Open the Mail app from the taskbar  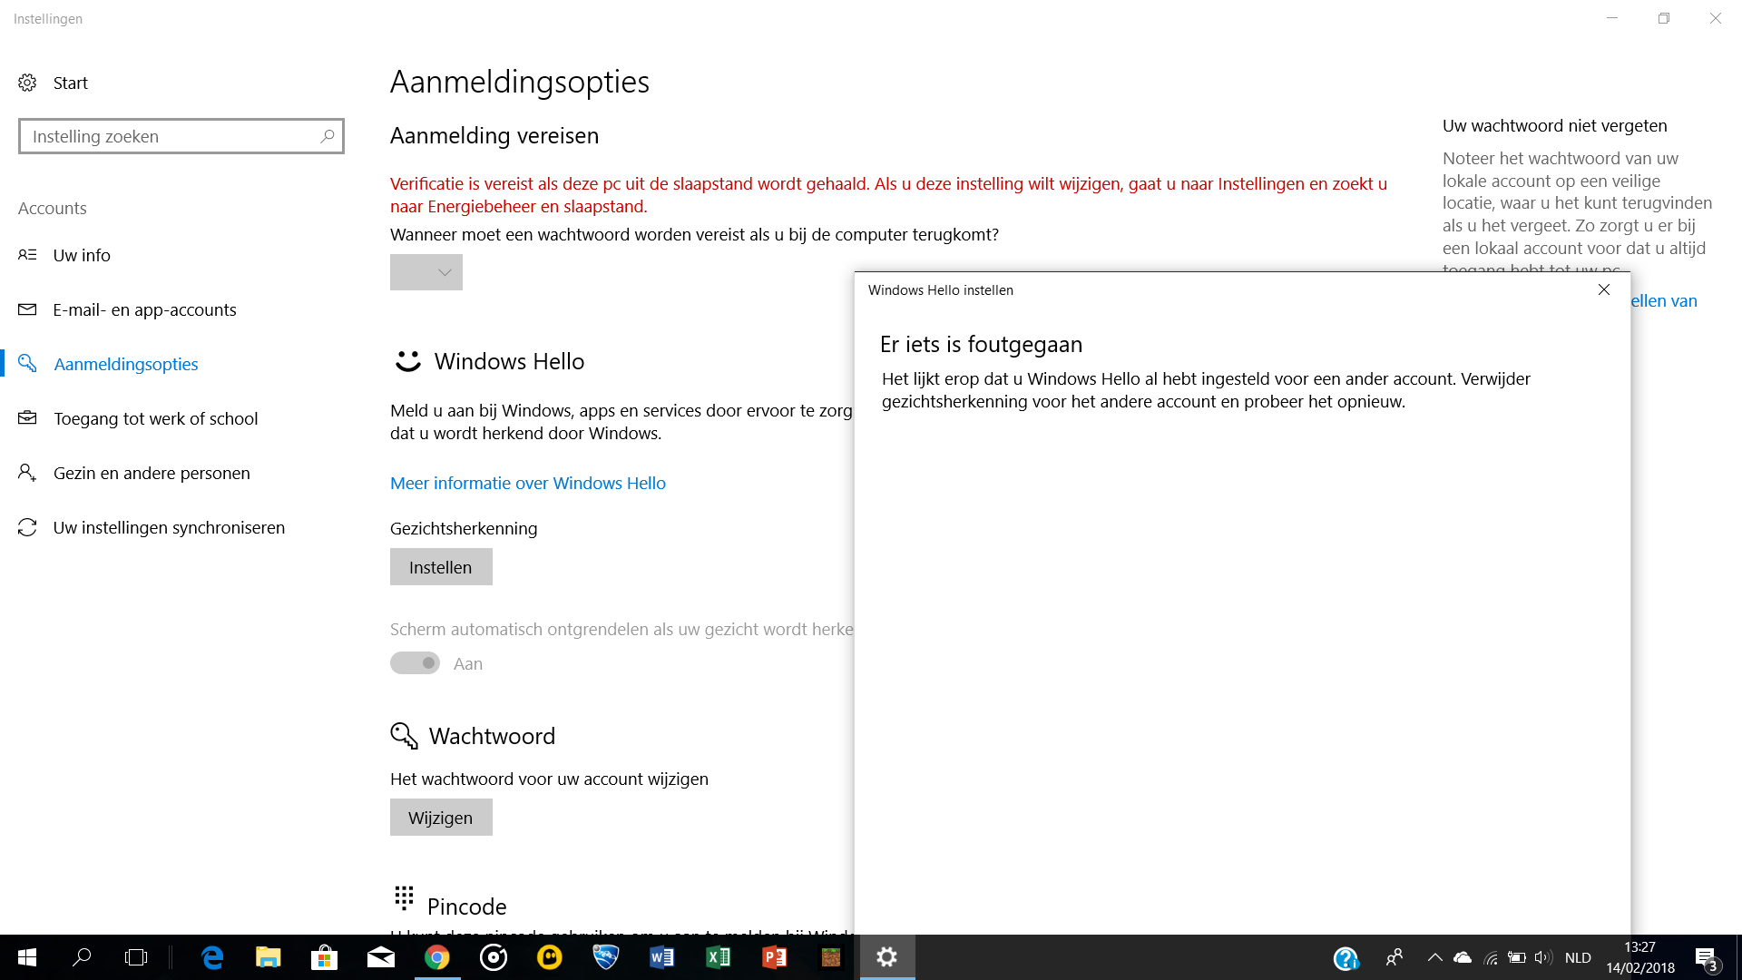[x=381, y=957]
